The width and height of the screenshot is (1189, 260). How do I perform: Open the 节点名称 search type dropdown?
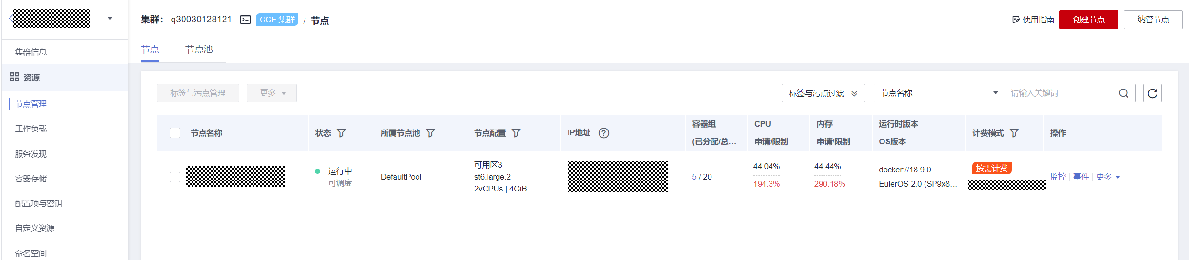[938, 93]
